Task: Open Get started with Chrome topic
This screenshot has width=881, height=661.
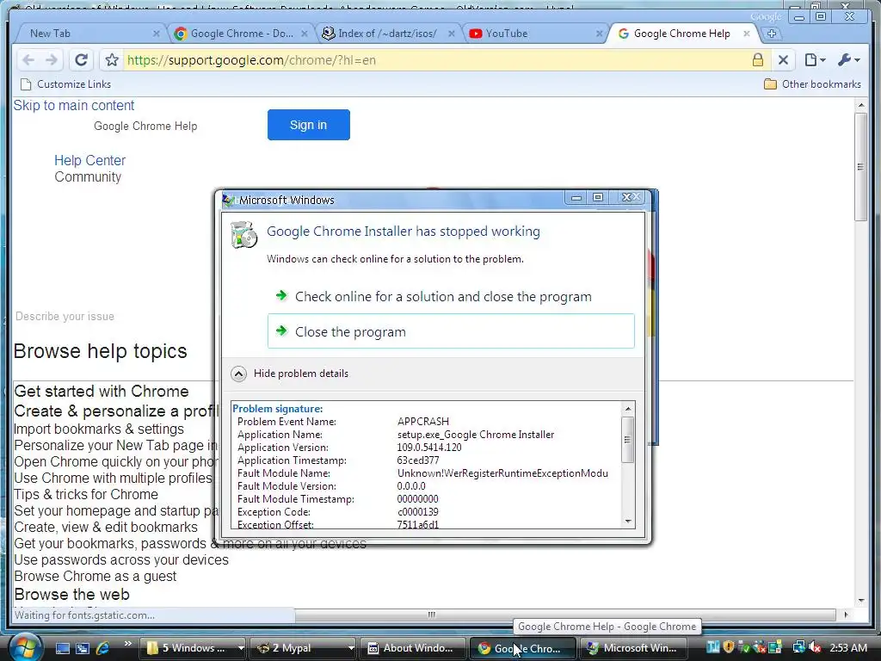Action: (x=102, y=392)
